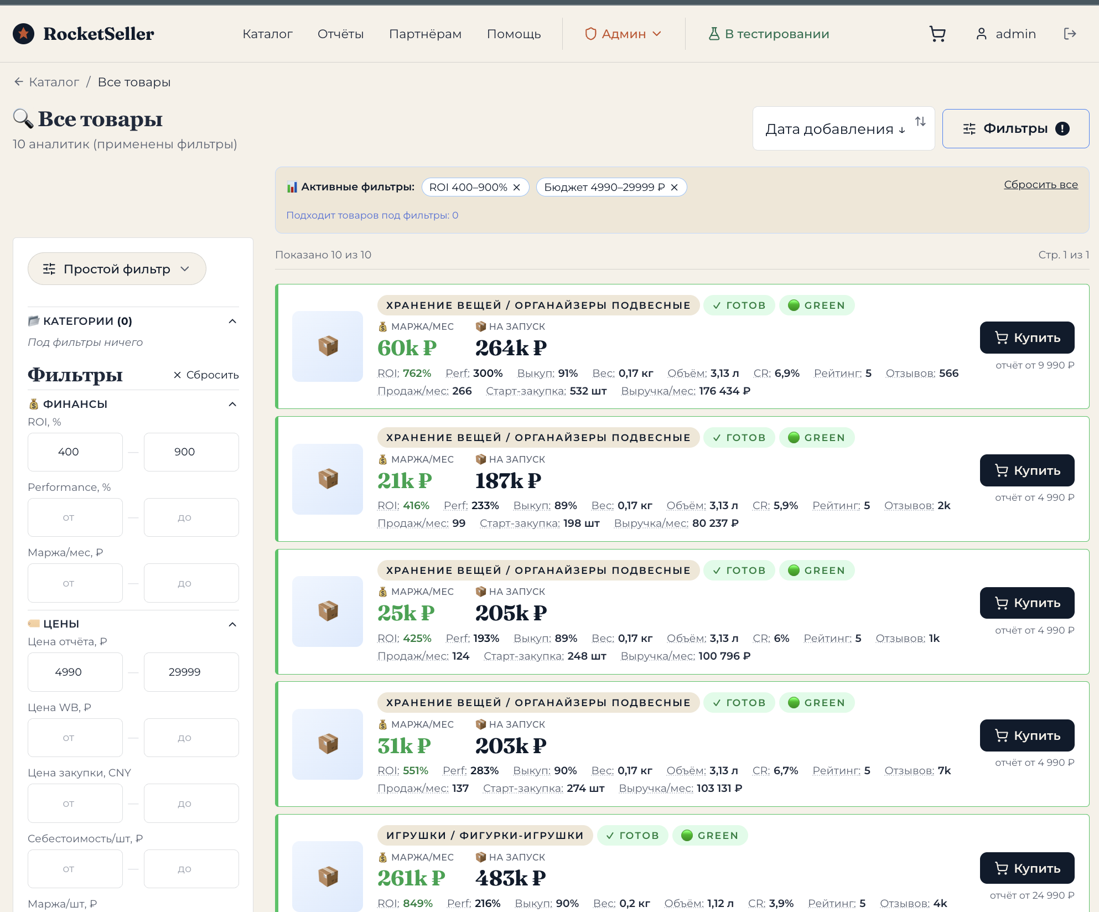Open the Партнёрам menu item
The image size is (1099, 912).
(426, 34)
